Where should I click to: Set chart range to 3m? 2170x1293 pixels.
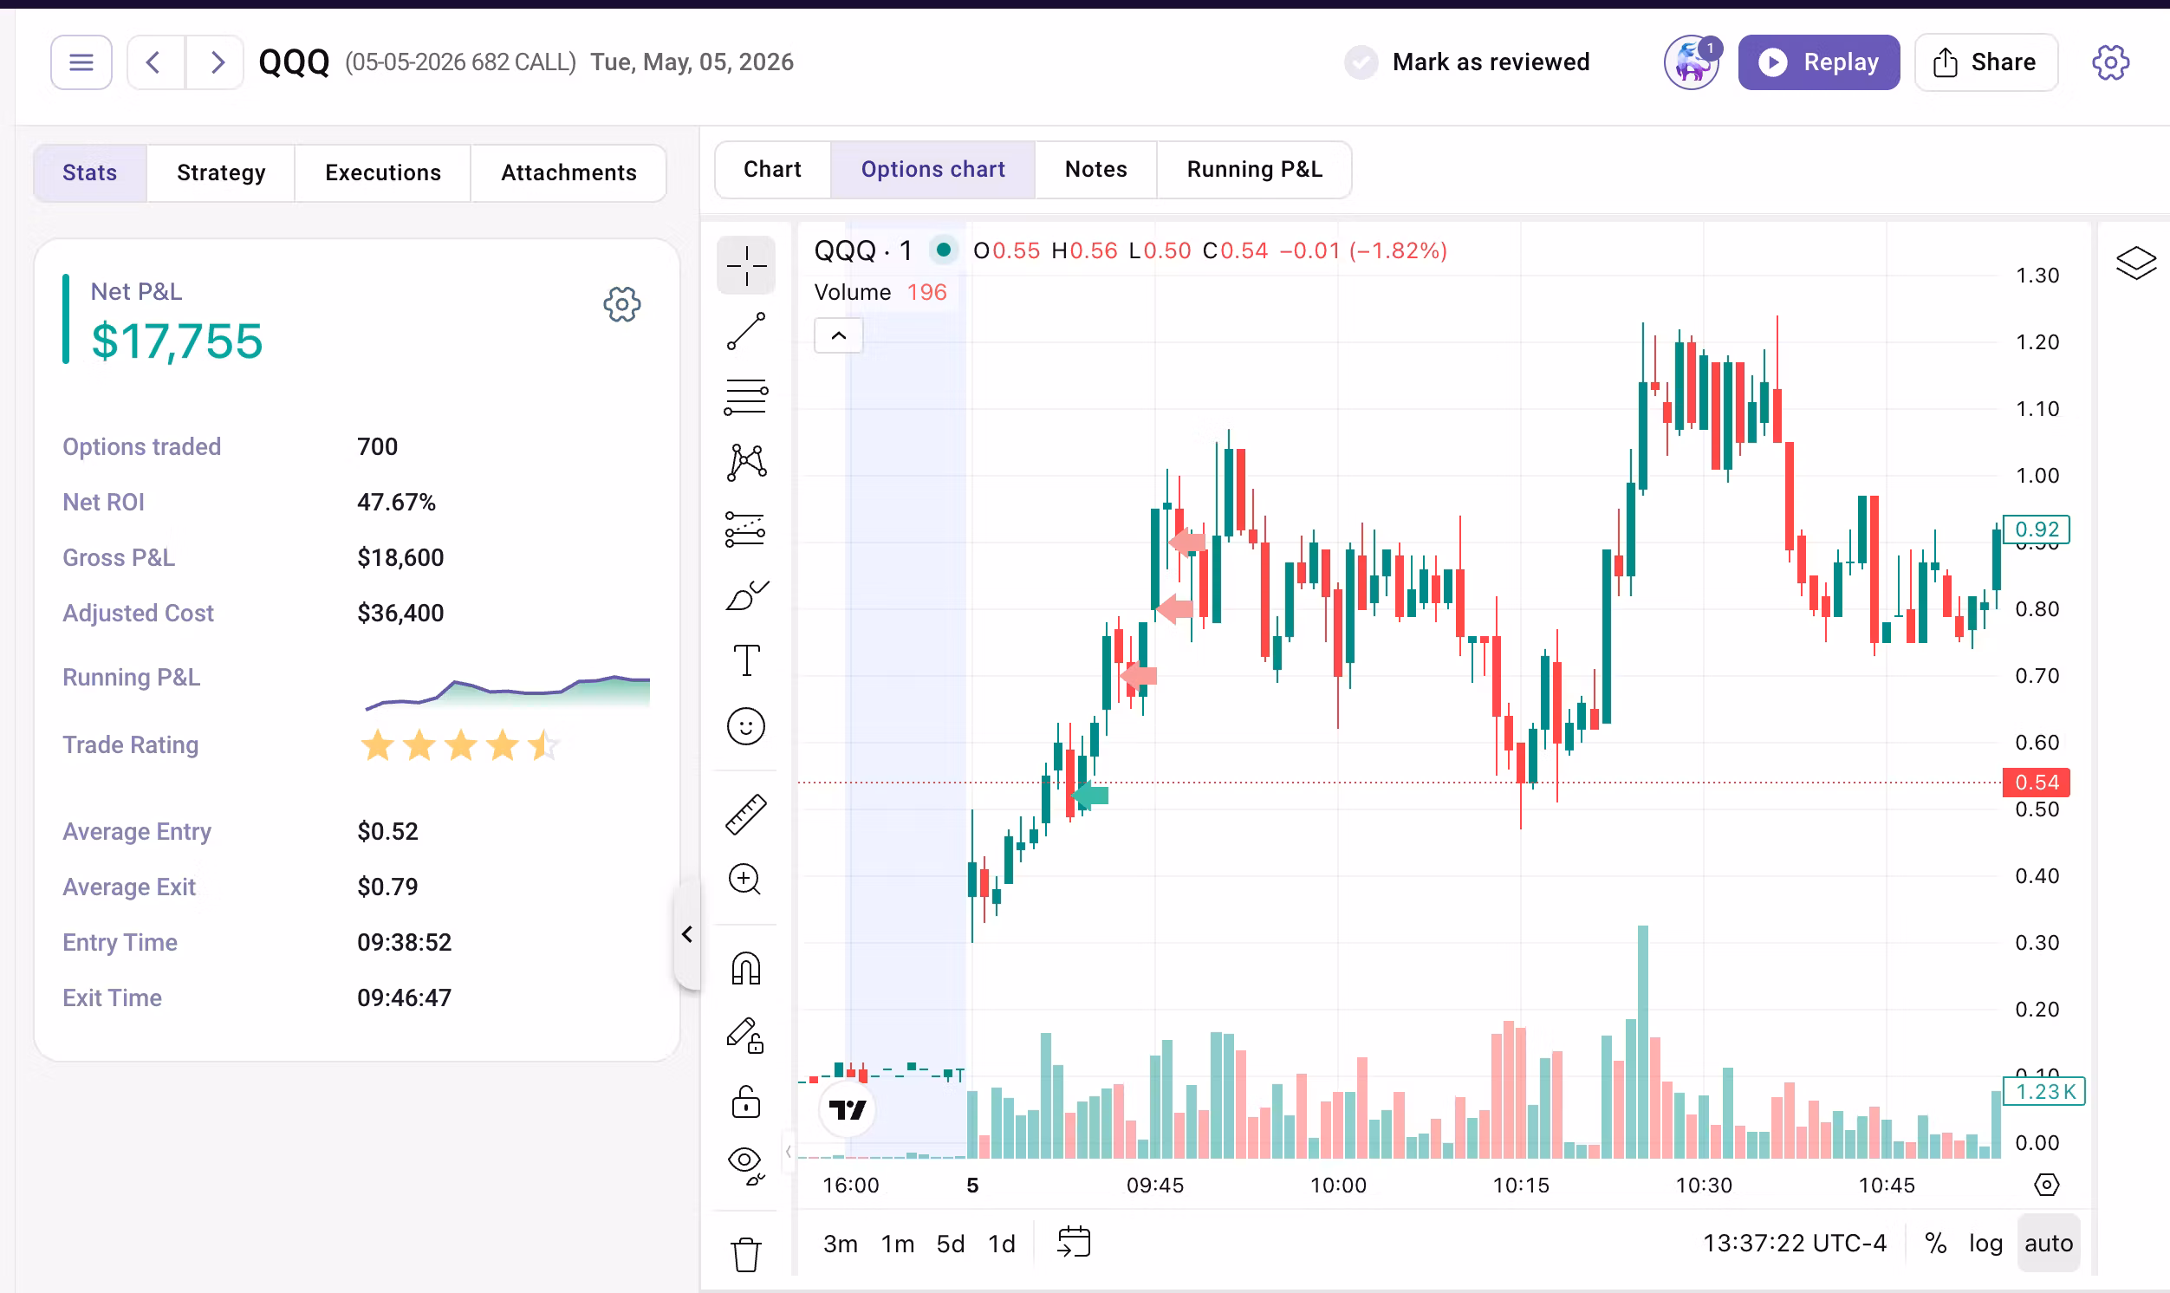(841, 1244)
